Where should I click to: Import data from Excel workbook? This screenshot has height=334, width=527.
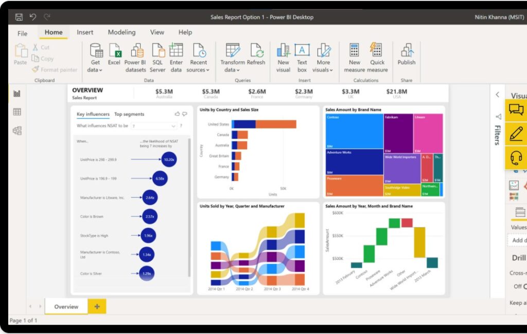coord(114,55)
